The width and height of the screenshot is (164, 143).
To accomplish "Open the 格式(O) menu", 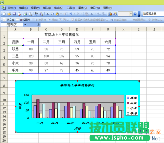I will point(59,8).
